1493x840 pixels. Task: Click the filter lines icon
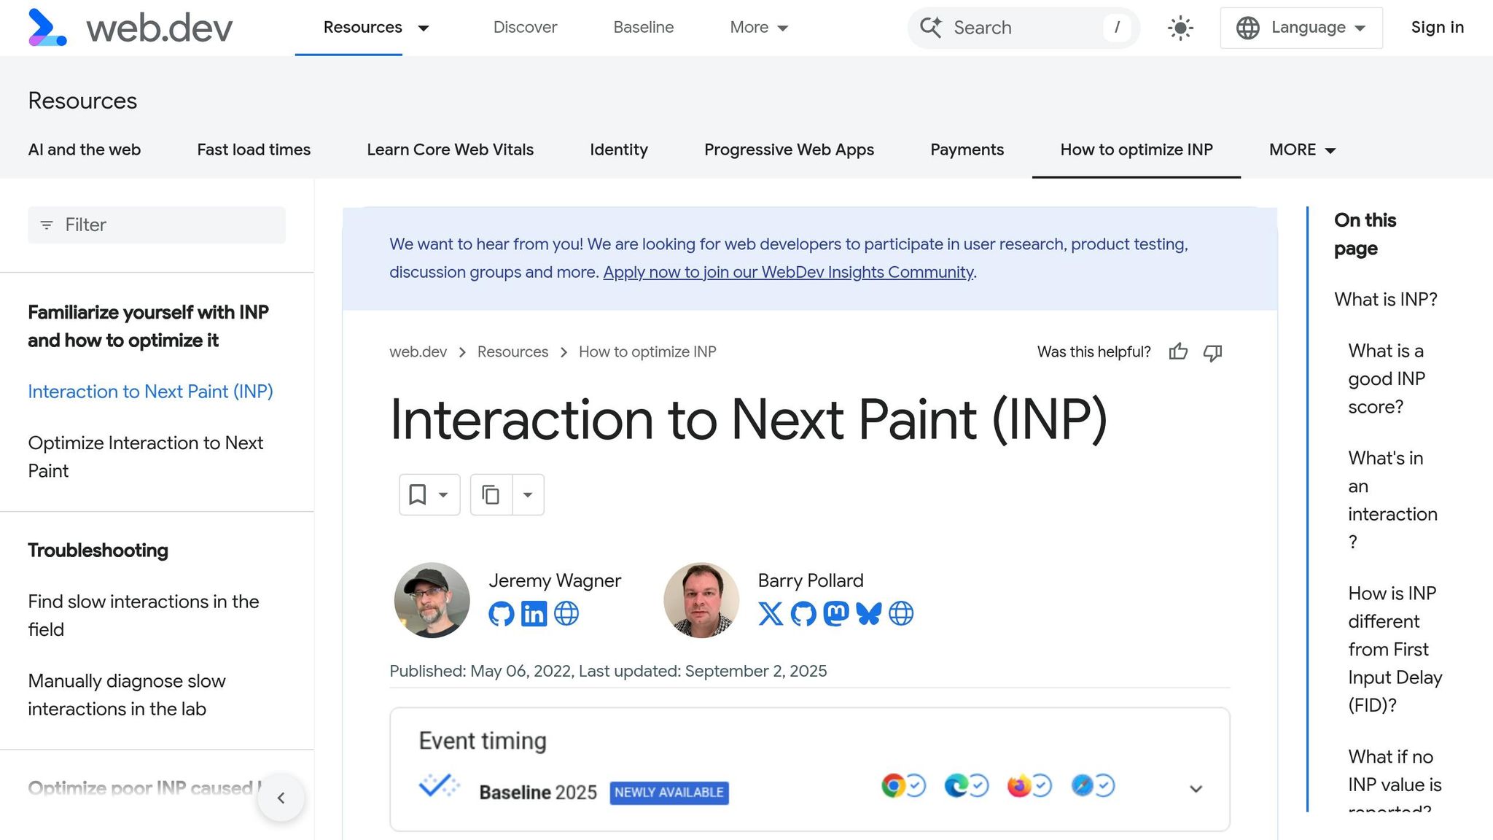[x=47, y=225]
